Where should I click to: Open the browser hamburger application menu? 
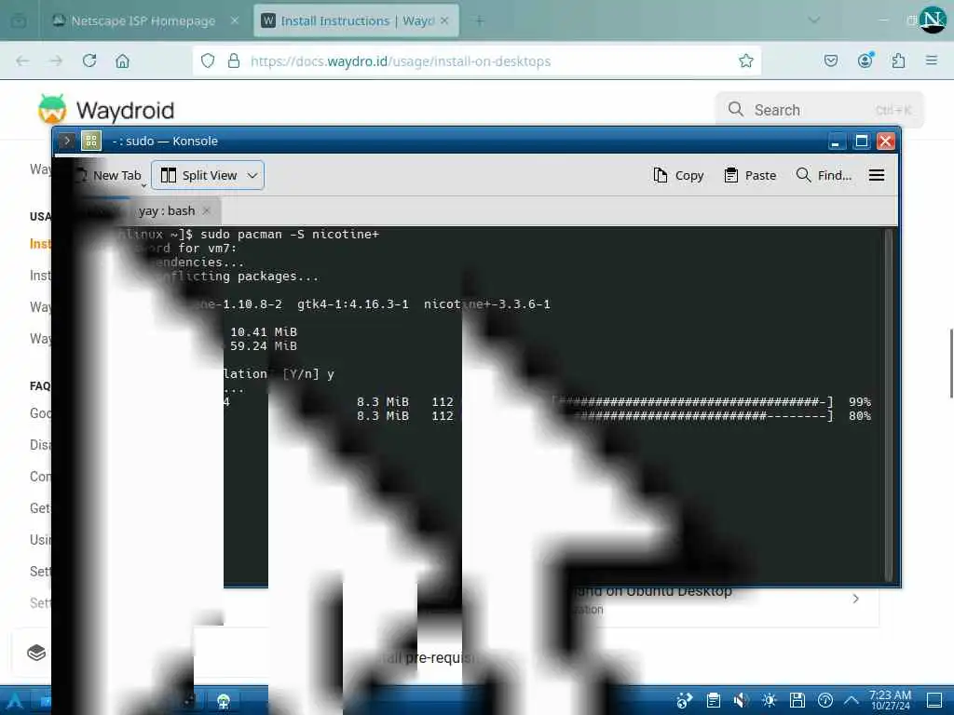point(932,61)
